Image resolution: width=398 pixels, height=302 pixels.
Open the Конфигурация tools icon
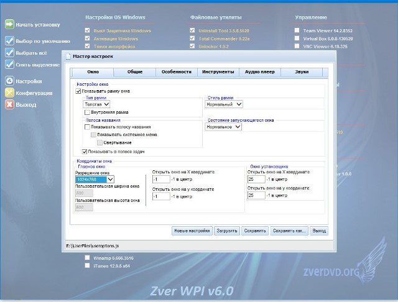point(9,93)
